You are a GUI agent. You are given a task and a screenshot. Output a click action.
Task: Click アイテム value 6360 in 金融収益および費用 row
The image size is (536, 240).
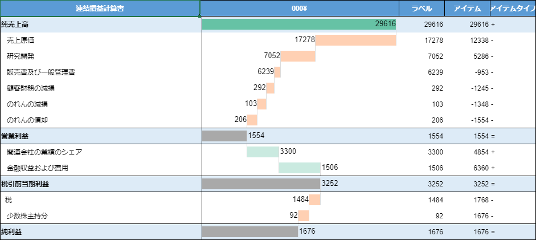click(478, 168)
